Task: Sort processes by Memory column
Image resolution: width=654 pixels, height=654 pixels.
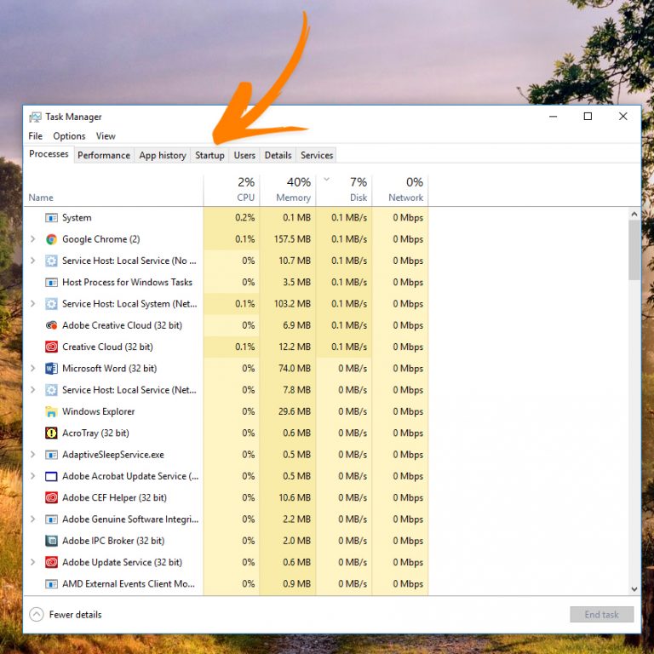Action: (x=288, y=191)
